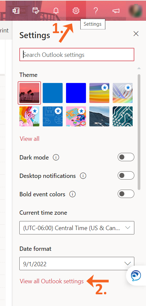Viewport: 146px width, 306px height.
Task: Close the Settings panel
Action: [136, 34]
